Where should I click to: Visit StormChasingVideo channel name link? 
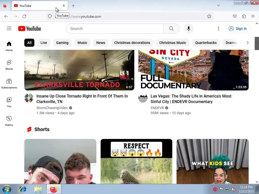coord(52,108)
